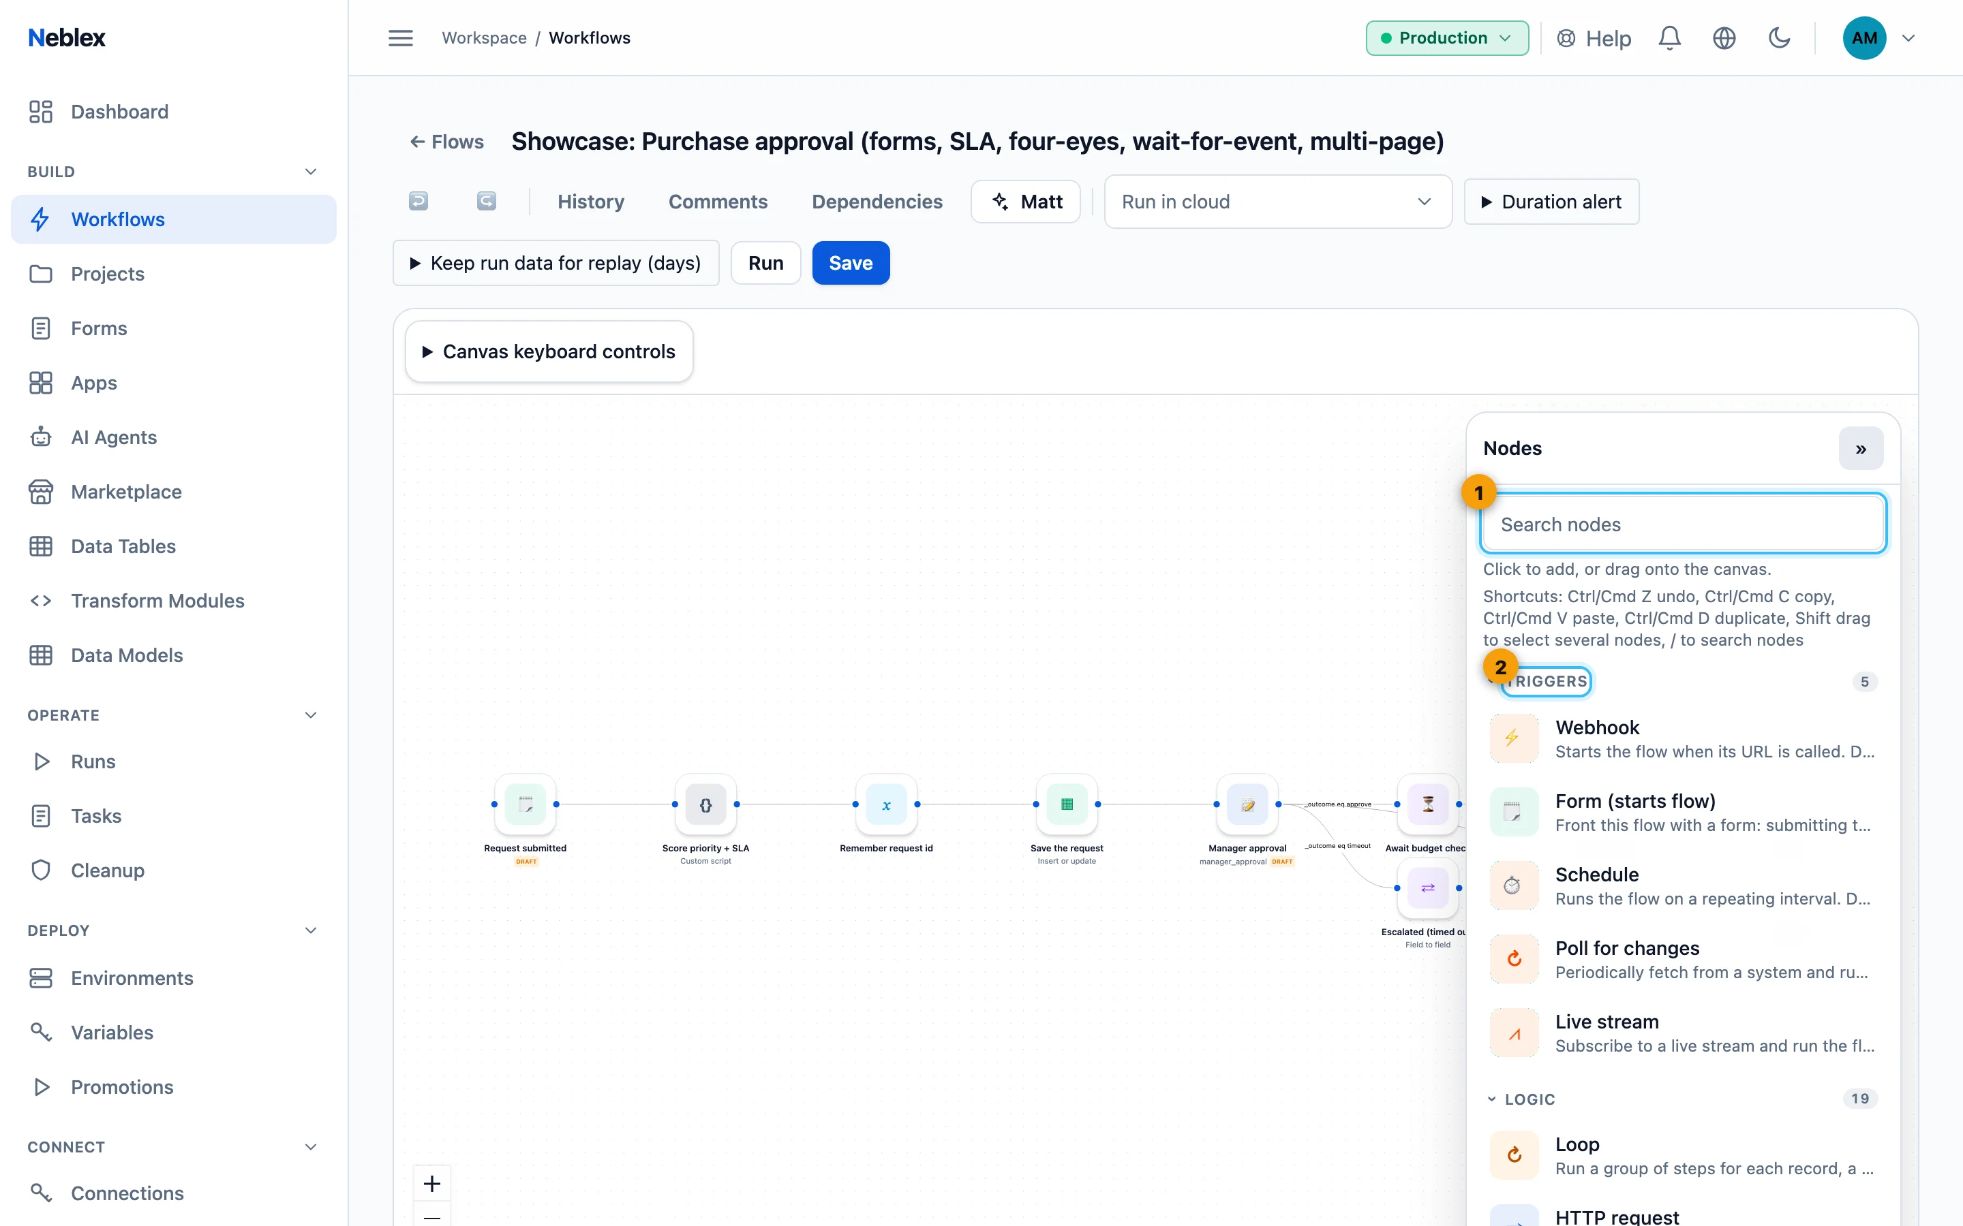This screenshot has width=1963, height=1226.
Task: Open the AM account menu
Action: (x=1879, y=38)
